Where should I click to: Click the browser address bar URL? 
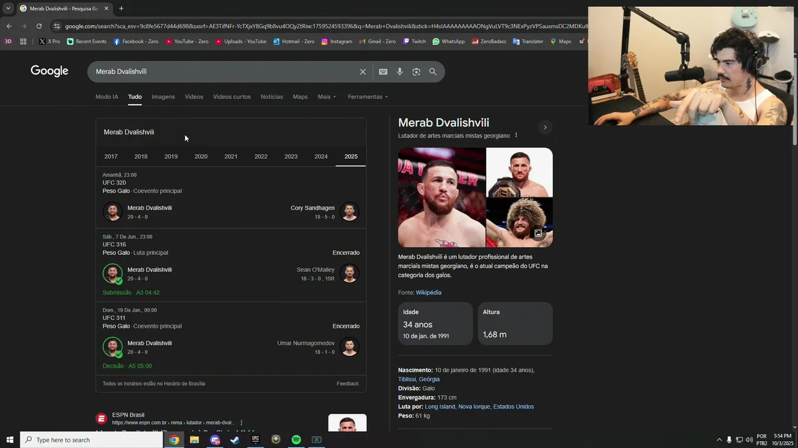tap(324, 26)
